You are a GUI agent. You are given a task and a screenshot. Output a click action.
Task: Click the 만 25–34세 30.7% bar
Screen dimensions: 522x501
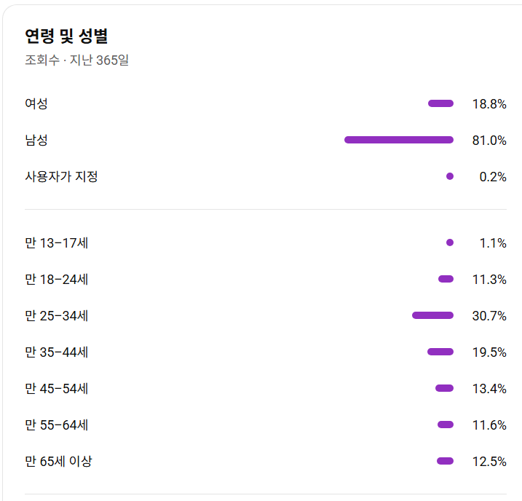point(432,315)
